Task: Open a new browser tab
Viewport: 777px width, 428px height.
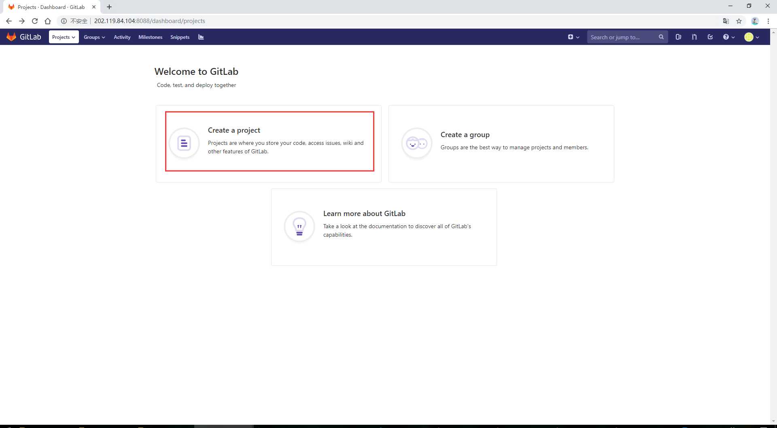Action: click(x=109, y=7)
